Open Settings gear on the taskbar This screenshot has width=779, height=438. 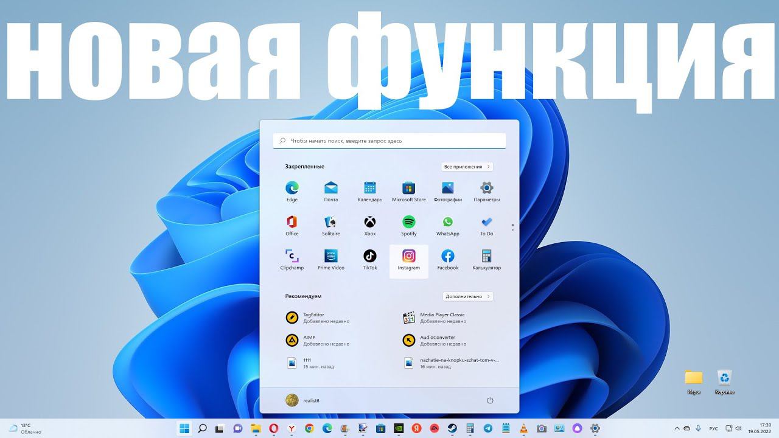[595, 428]
